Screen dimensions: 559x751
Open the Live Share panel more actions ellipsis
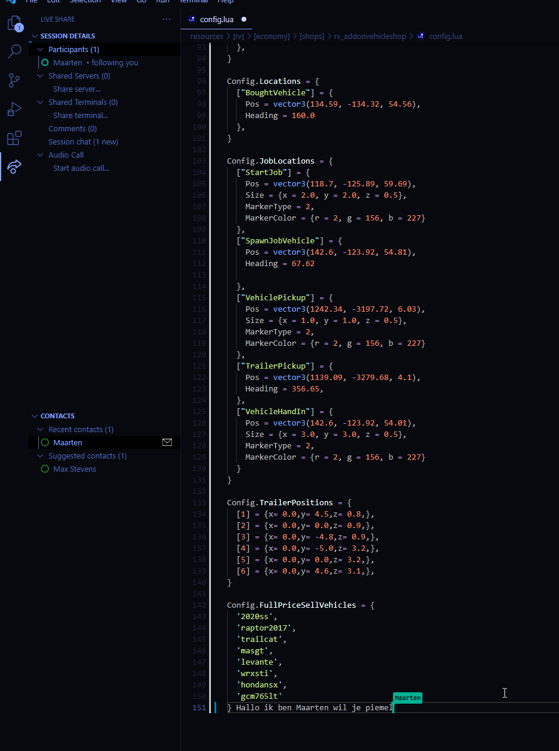(167, 19)
